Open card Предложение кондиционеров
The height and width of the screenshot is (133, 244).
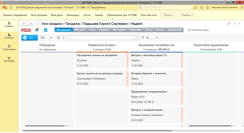(x=156, y=97)
